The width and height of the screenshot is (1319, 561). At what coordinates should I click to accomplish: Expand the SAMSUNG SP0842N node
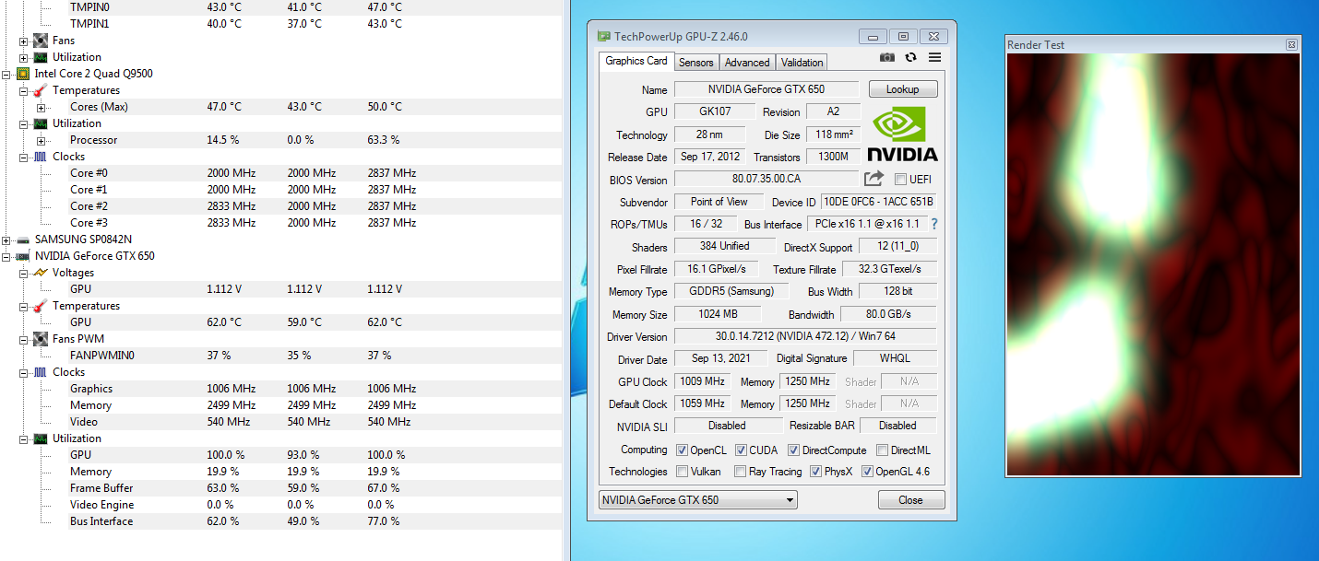tap(7, 240)
